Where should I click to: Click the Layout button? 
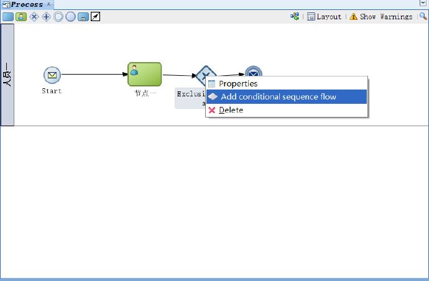click(x=324, y=17)
